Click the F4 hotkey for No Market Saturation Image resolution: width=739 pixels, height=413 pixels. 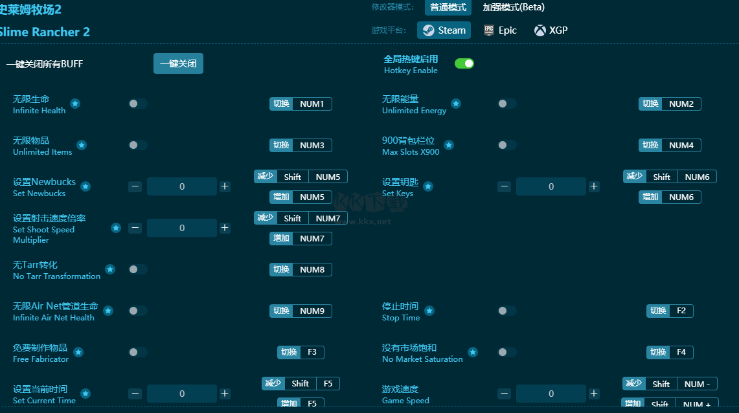click(x=670, y=352)
